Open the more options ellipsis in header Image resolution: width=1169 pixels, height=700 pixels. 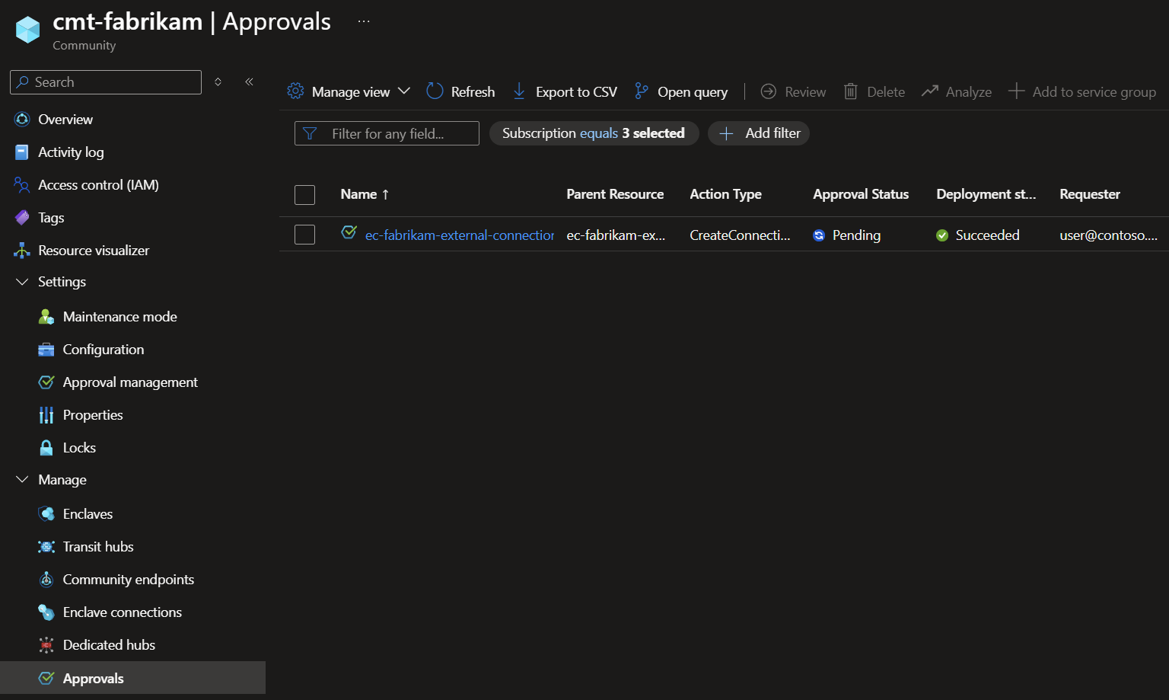[364, 21]
